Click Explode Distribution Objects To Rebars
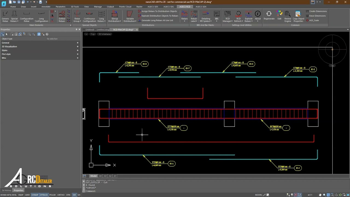This screenshot has height=197, width=350. 158,16
